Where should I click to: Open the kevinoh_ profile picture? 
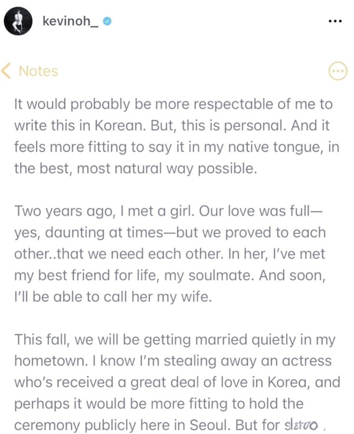click(x=18, y=21)
